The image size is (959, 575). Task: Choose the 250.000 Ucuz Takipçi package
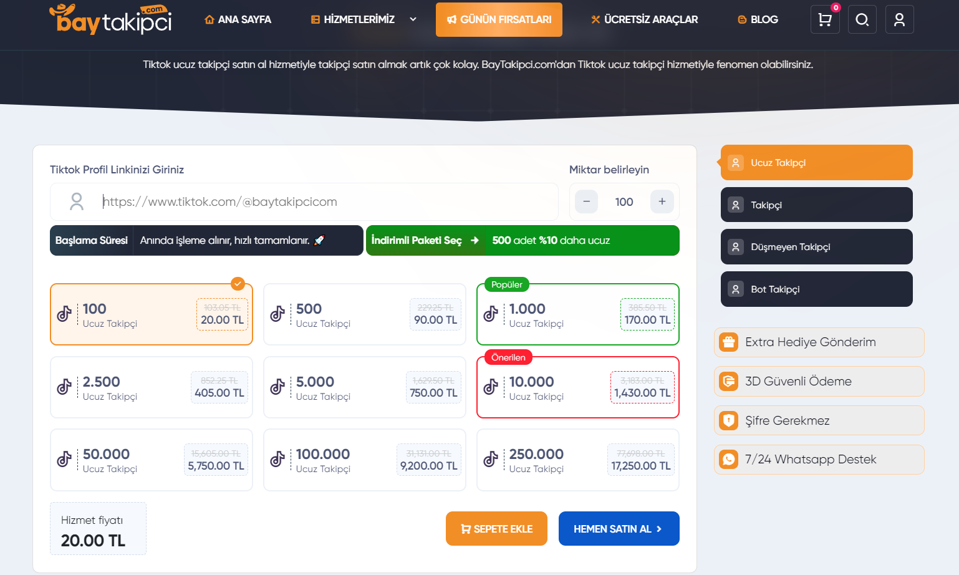pyautogui.click(x=578, y=460)
